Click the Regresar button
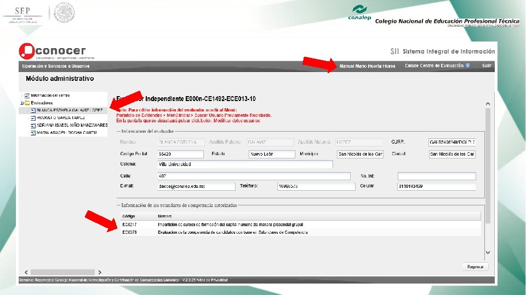Screen dimensions: 526x295 tap(475, 267)
